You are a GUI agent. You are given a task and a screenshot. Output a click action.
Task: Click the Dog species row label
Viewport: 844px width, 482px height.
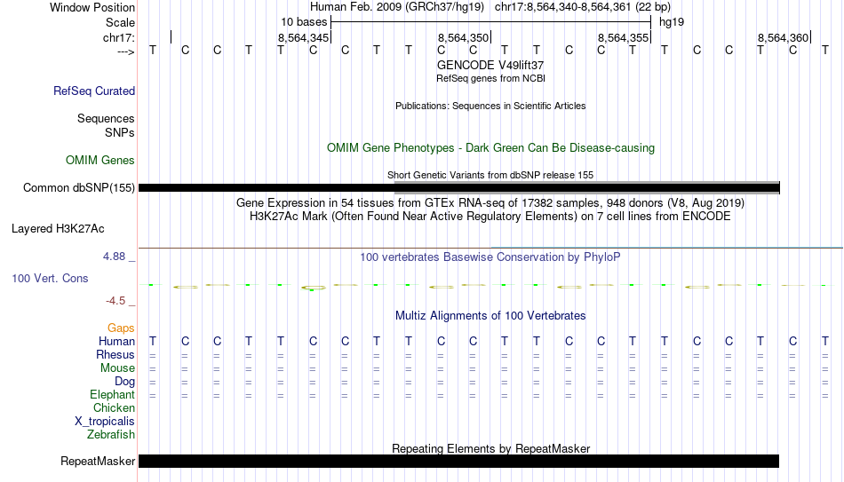click(x=125, y=382)
